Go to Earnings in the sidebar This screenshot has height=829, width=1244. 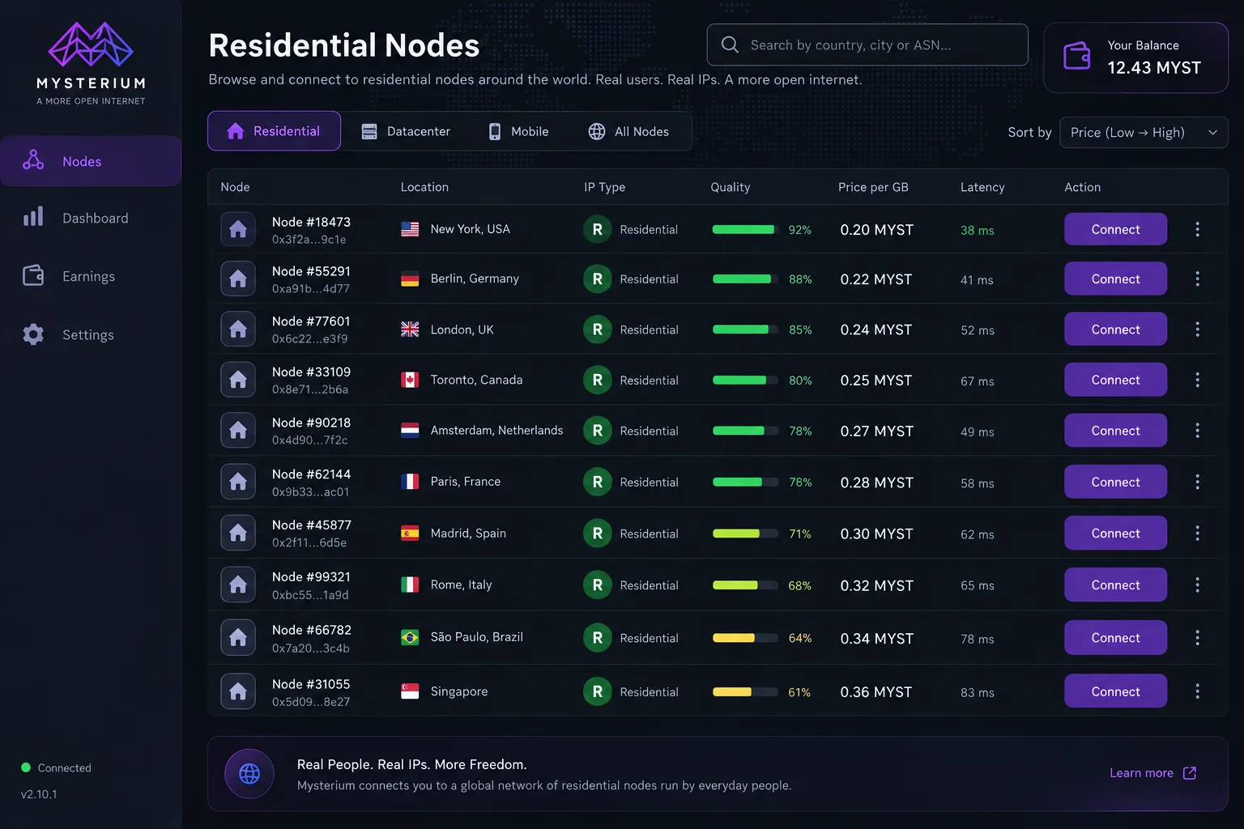coord(91,276)
